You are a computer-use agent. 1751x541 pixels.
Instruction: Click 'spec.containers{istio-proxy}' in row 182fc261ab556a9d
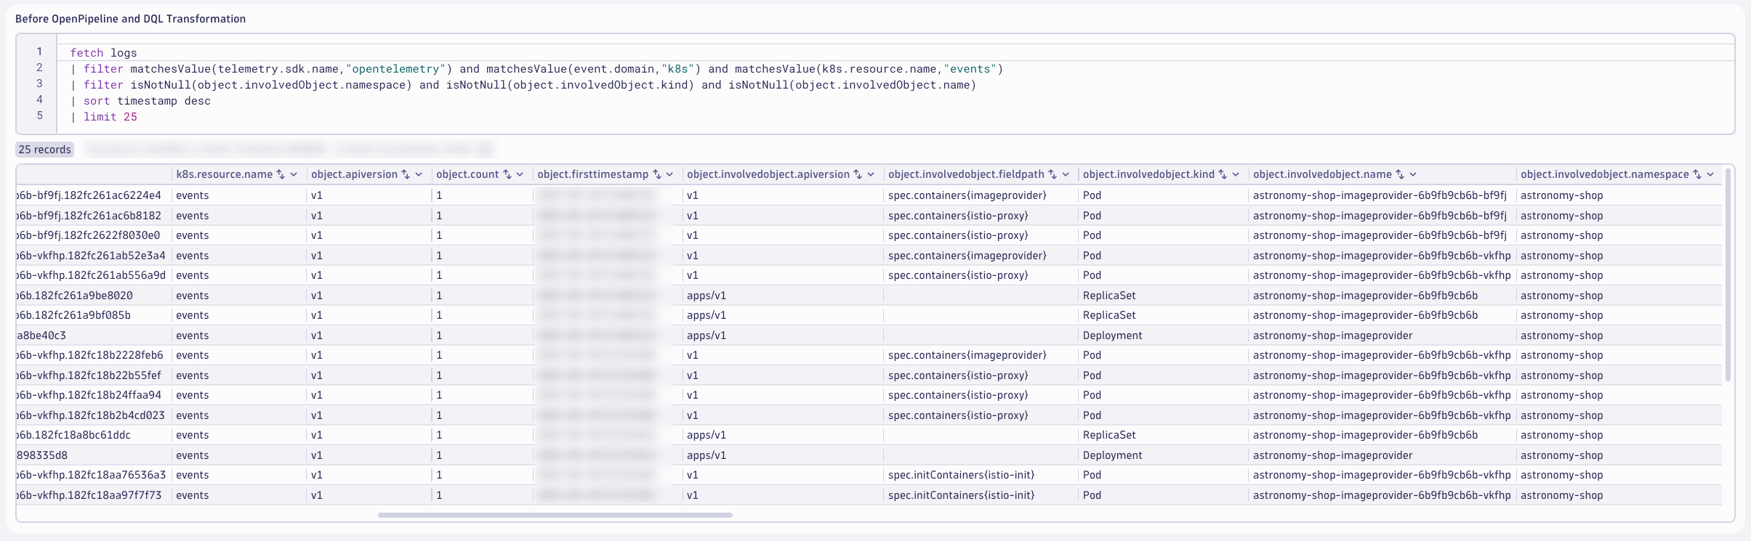(x=958, y=275)
